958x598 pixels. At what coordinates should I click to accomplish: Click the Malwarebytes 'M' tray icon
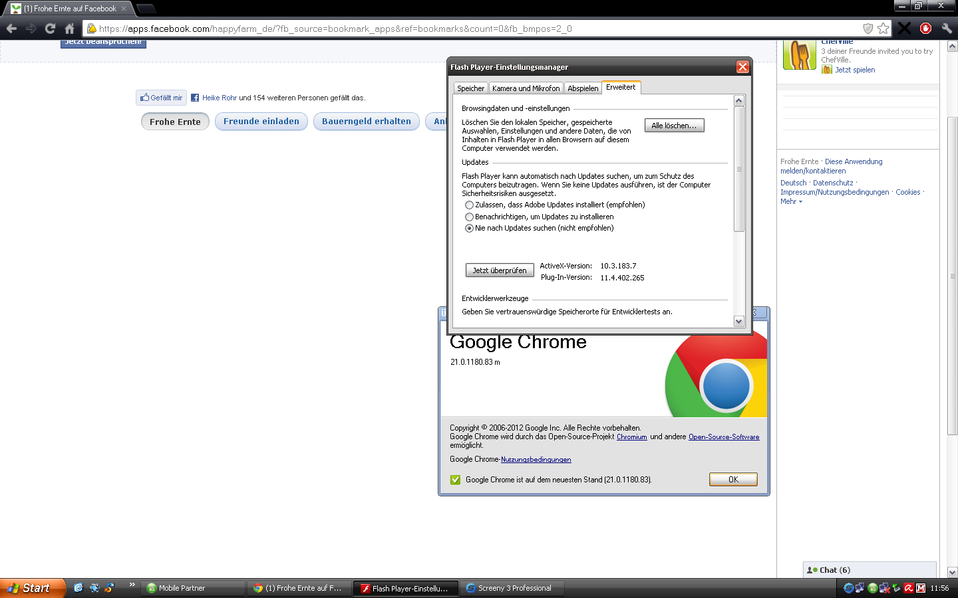tap(921, 588)
